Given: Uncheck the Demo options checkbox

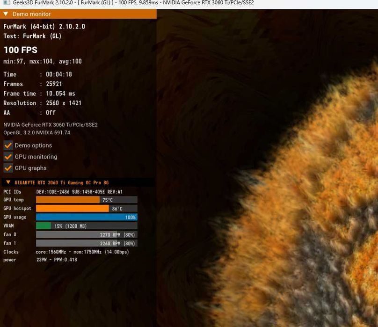Looking at the screenshot, I should (8, 145).
